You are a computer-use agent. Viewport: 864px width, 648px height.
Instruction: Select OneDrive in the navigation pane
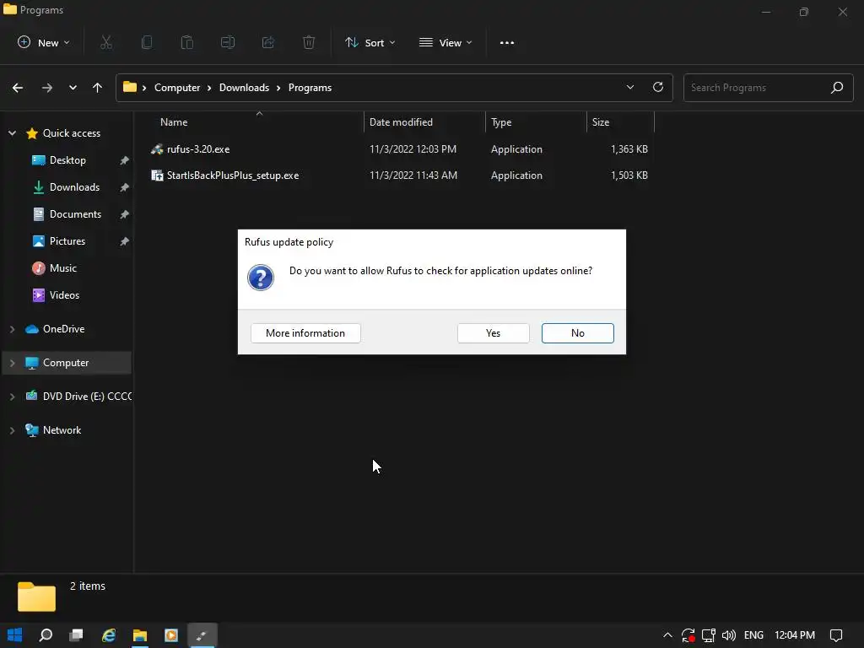63,329
